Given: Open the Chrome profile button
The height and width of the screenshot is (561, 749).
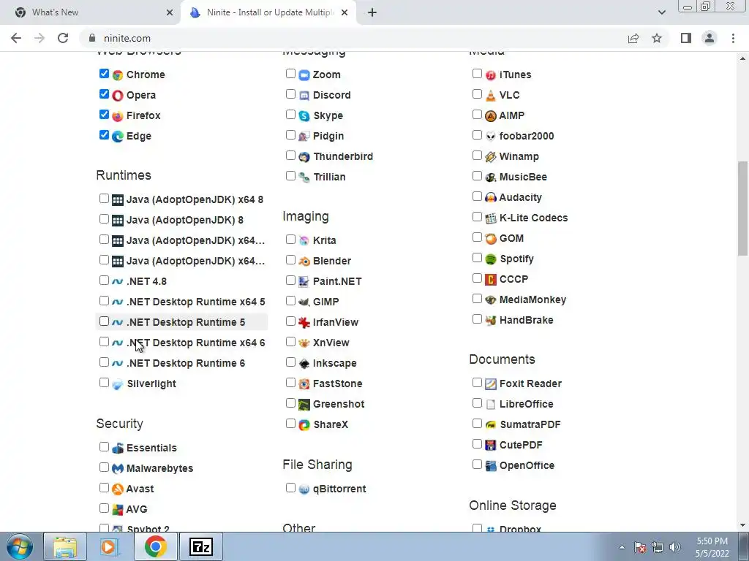Looking at the screenshot, I should click(710, 38).
